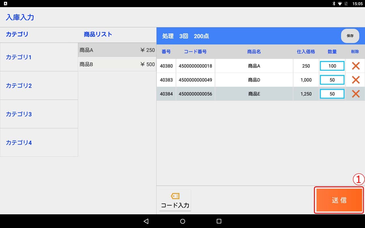Click the 商品リスト heading

coord(98,34)
